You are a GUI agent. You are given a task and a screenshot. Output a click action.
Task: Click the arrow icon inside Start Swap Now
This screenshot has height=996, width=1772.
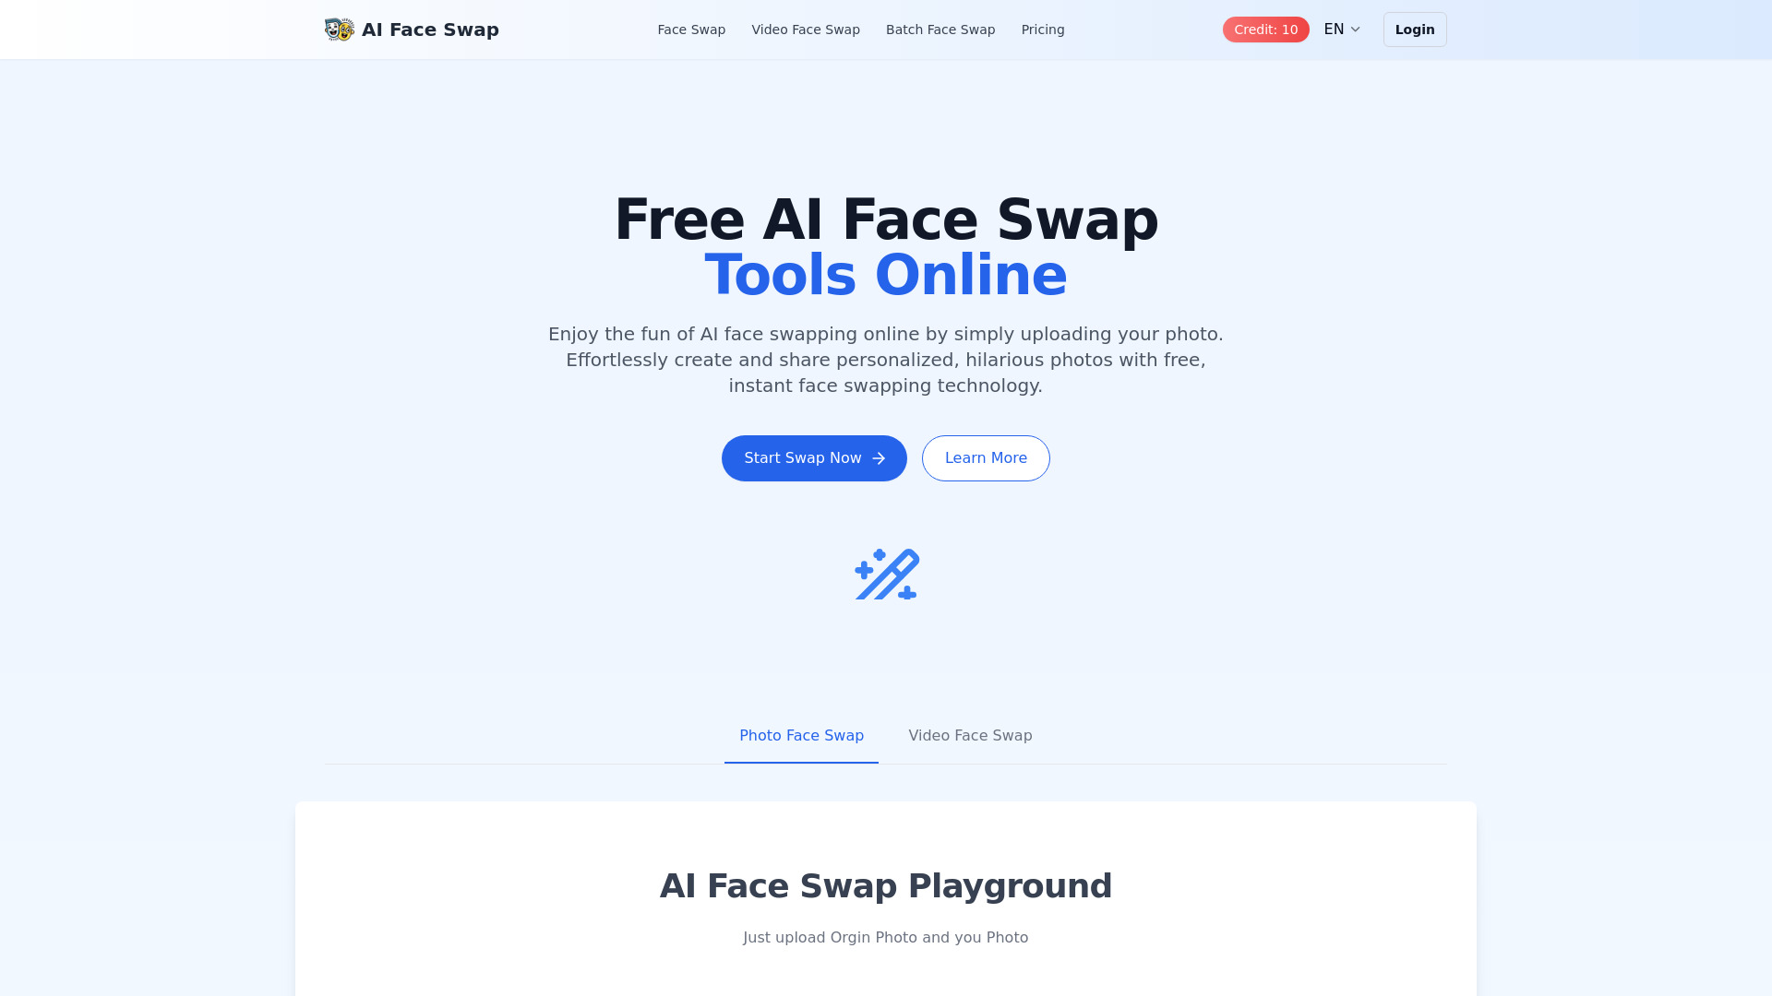tap(880, 458)
